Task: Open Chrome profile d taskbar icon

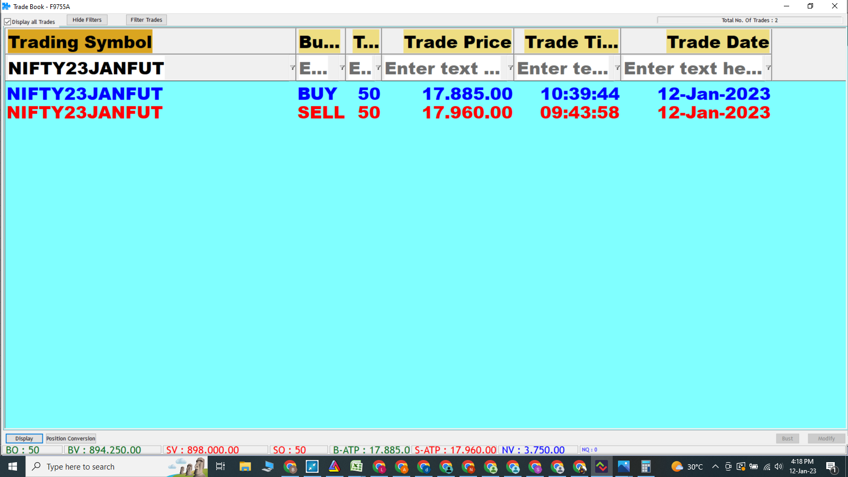Action: [x=423, y=466]
